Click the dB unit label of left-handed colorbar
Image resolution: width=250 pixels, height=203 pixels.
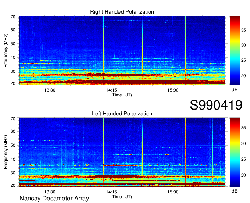click(x=235, y=191)
